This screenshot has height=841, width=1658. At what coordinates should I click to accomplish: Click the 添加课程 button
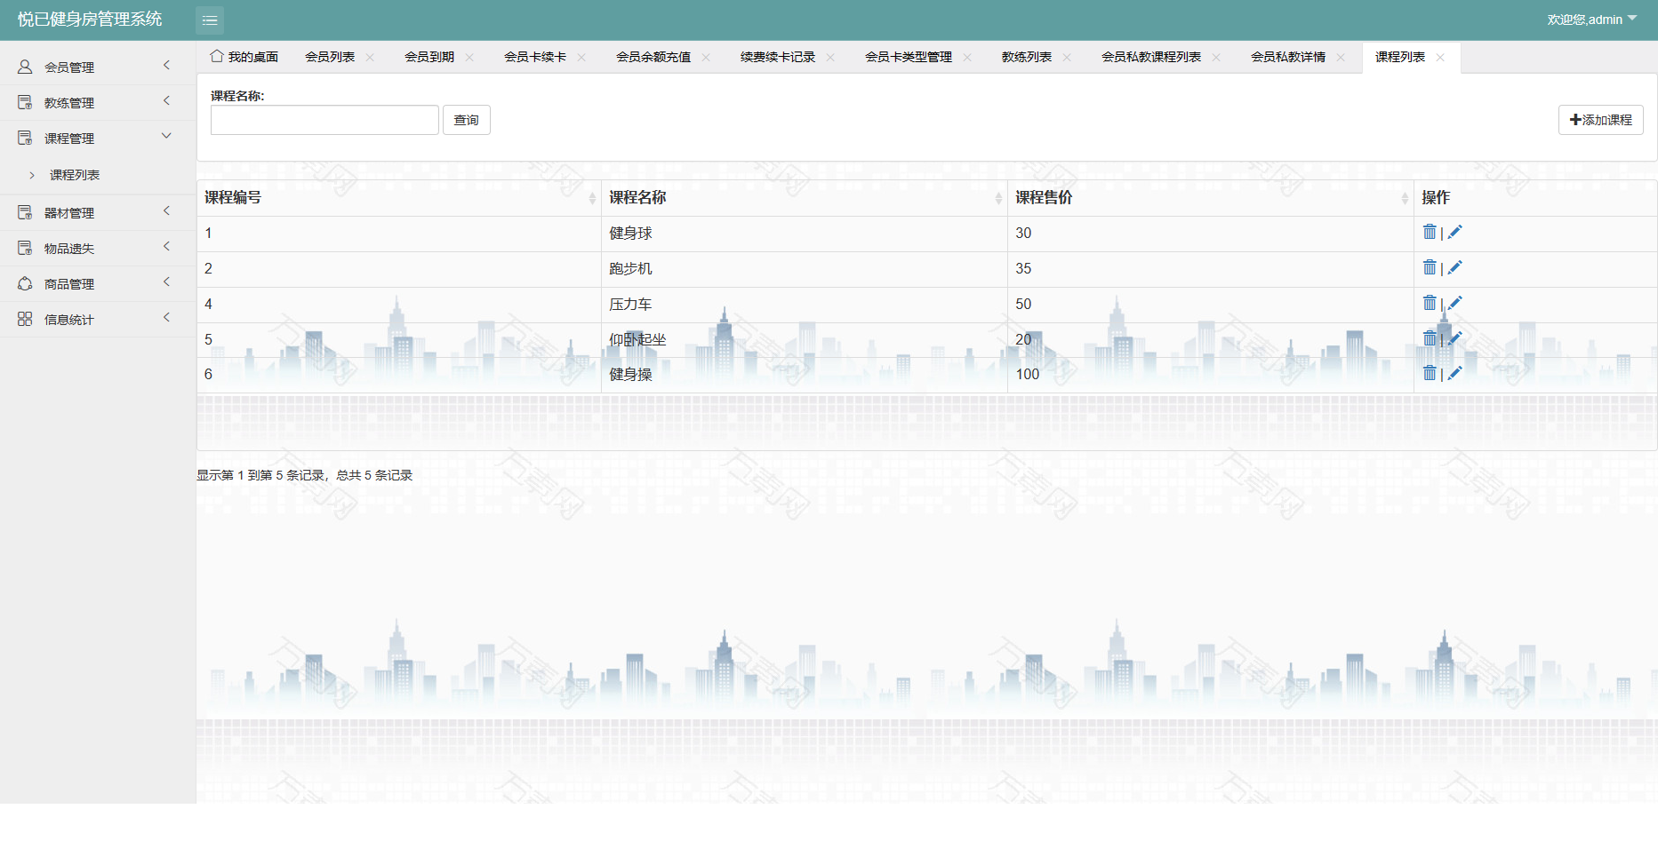coord(1600,120)
